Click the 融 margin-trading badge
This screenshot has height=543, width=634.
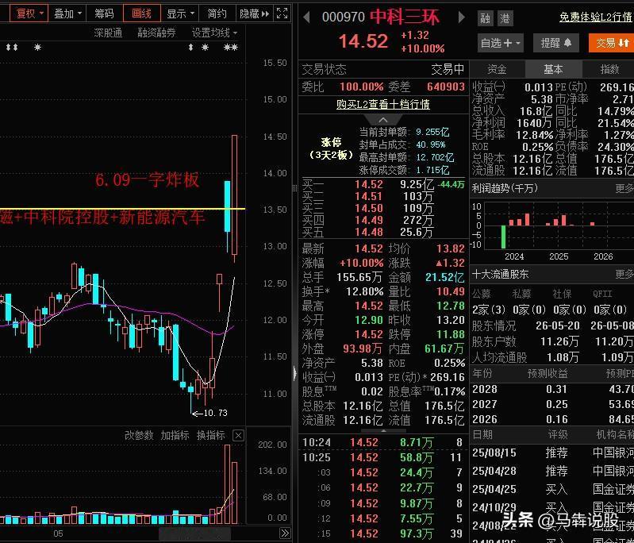click(x=485, y=18)
